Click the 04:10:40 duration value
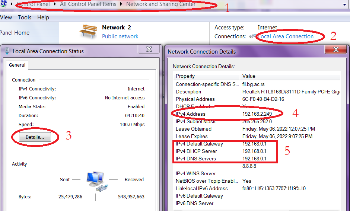This screenshot has height=211, width=350. pos(134,115)
